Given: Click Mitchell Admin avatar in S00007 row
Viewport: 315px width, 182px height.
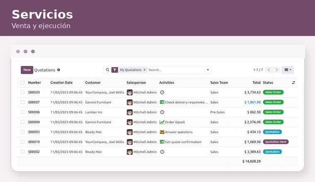Looking at the screenshot, I should coord(130,102).
